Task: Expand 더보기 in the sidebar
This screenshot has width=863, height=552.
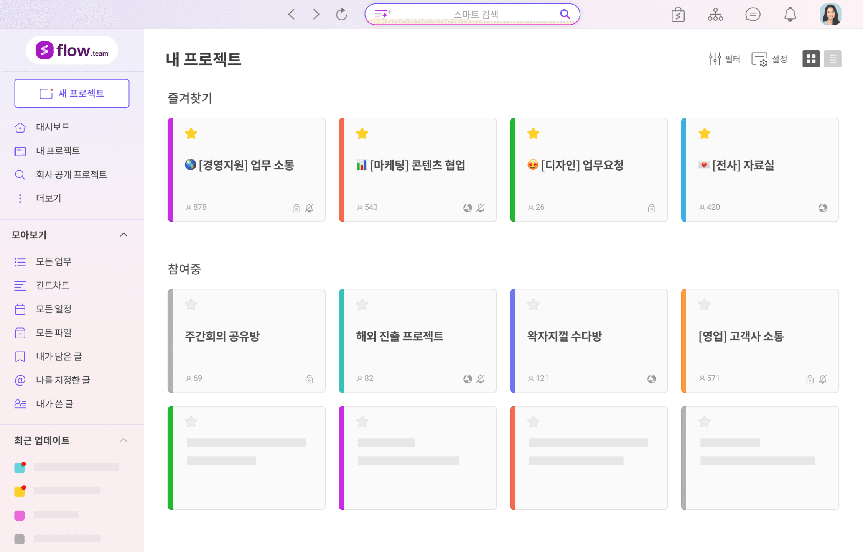Action: (x=48, y=198)
